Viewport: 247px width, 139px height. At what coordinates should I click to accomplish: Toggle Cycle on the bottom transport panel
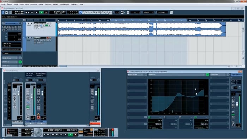click(61, 135)
